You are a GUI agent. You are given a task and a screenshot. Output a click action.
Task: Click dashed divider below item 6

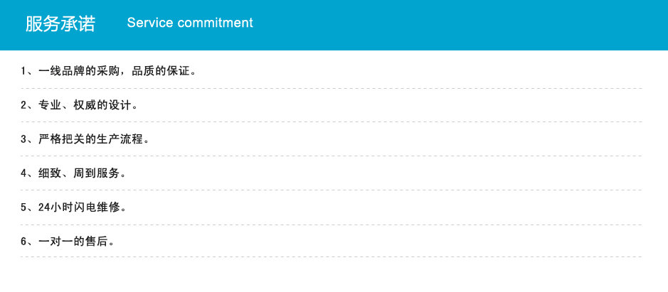(x=332, y=256)
